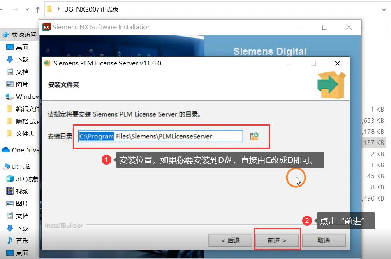Close the Siemens PLM License Server dialog
The image size is (391, 259).
(x=338, y=63)
